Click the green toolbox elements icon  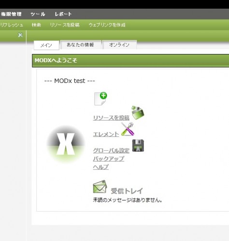[x=138, y=112]
